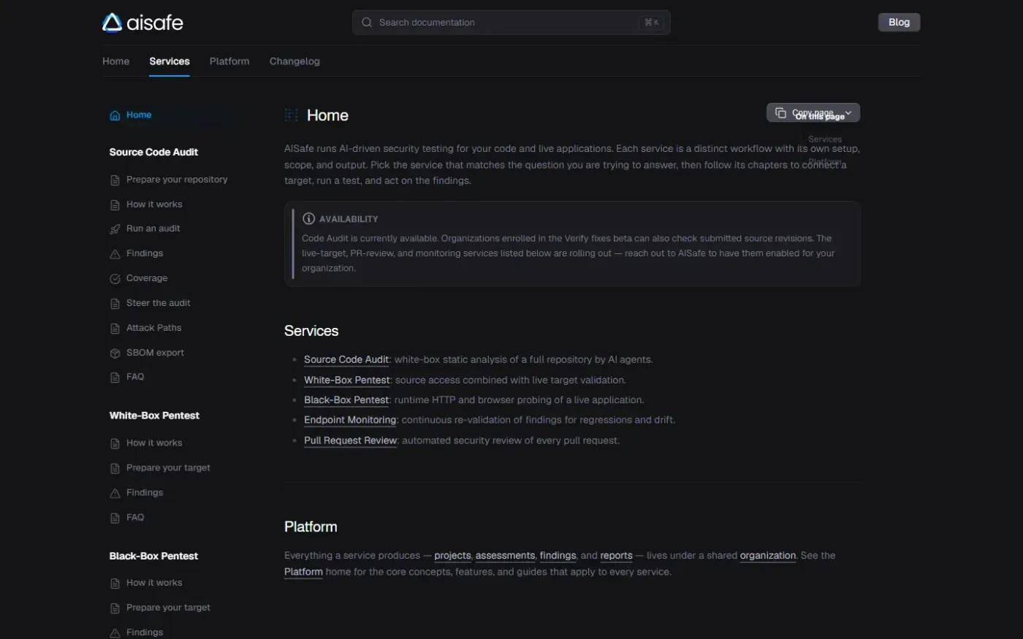
Task: Open the Black-Box Pentest link in Services list
Action: [x=346, y=399]
